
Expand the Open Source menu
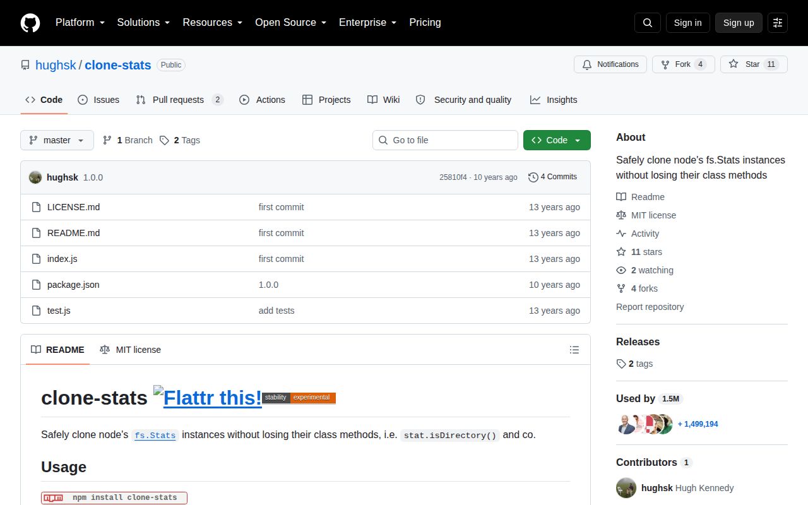click(290, 23)
